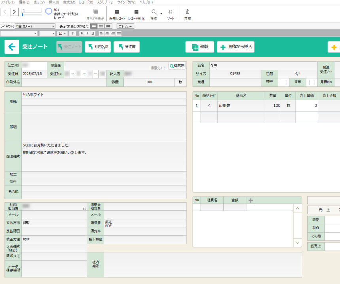Justify text in formatting bar

click(119, 33)
